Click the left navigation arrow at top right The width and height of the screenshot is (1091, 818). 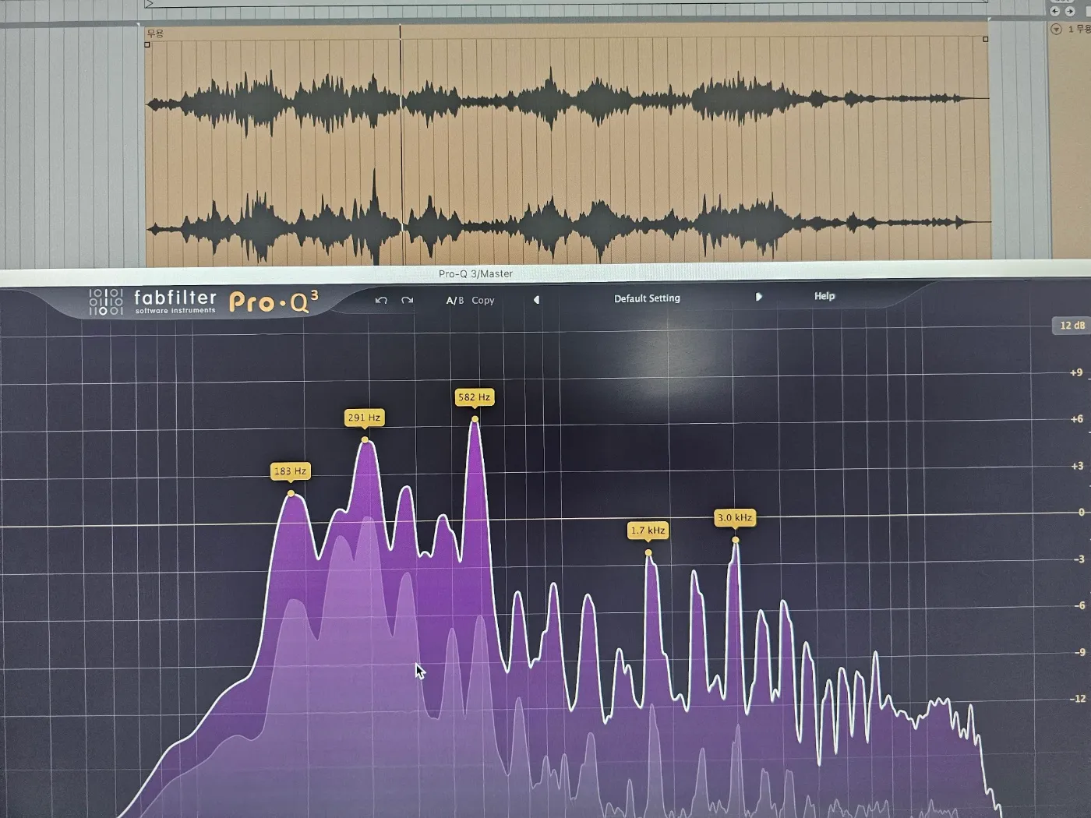pos(1054,11)
